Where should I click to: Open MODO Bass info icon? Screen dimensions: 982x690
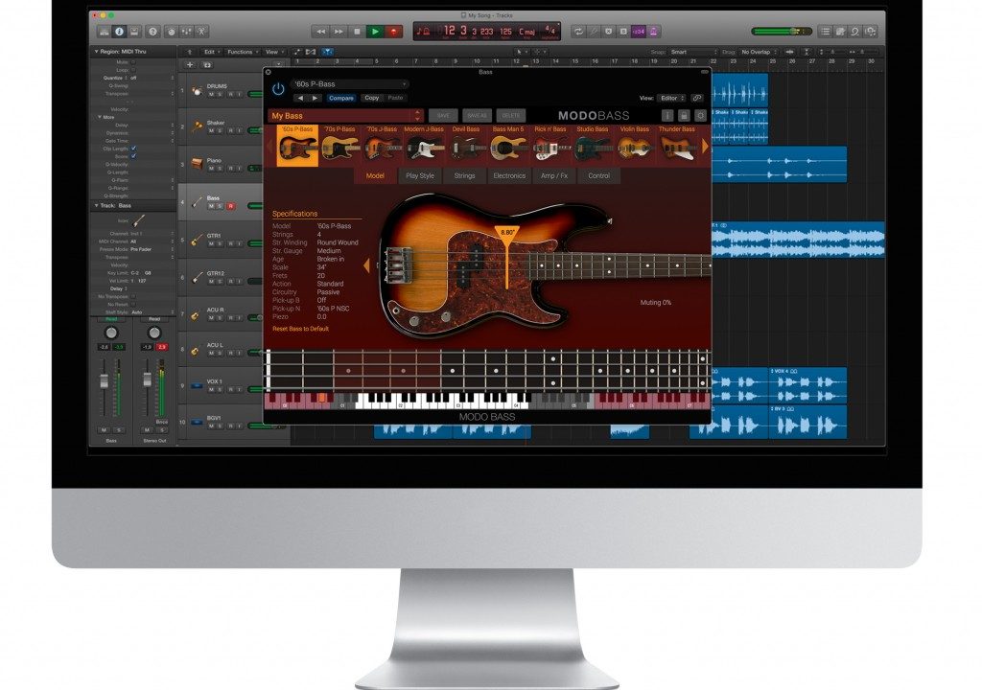click(667, 116)
